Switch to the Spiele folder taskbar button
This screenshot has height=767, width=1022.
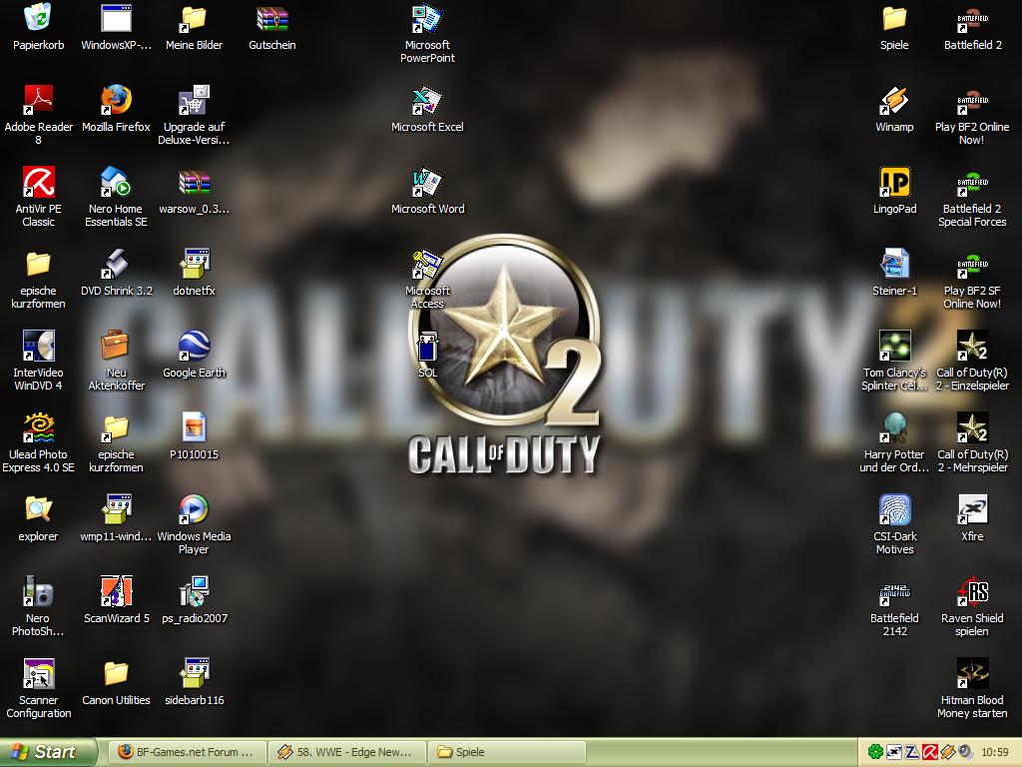[506, 752]
